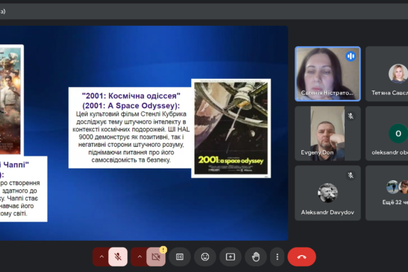
Task: Open the emoji reactions button
Action: [205, 257]
